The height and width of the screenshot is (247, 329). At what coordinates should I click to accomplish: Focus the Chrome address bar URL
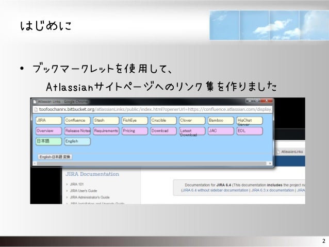tap(155, 109)
